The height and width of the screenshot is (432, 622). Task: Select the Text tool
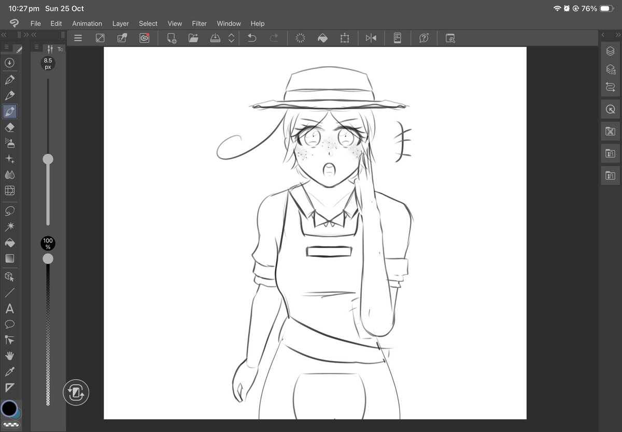(x=9, y=309)
